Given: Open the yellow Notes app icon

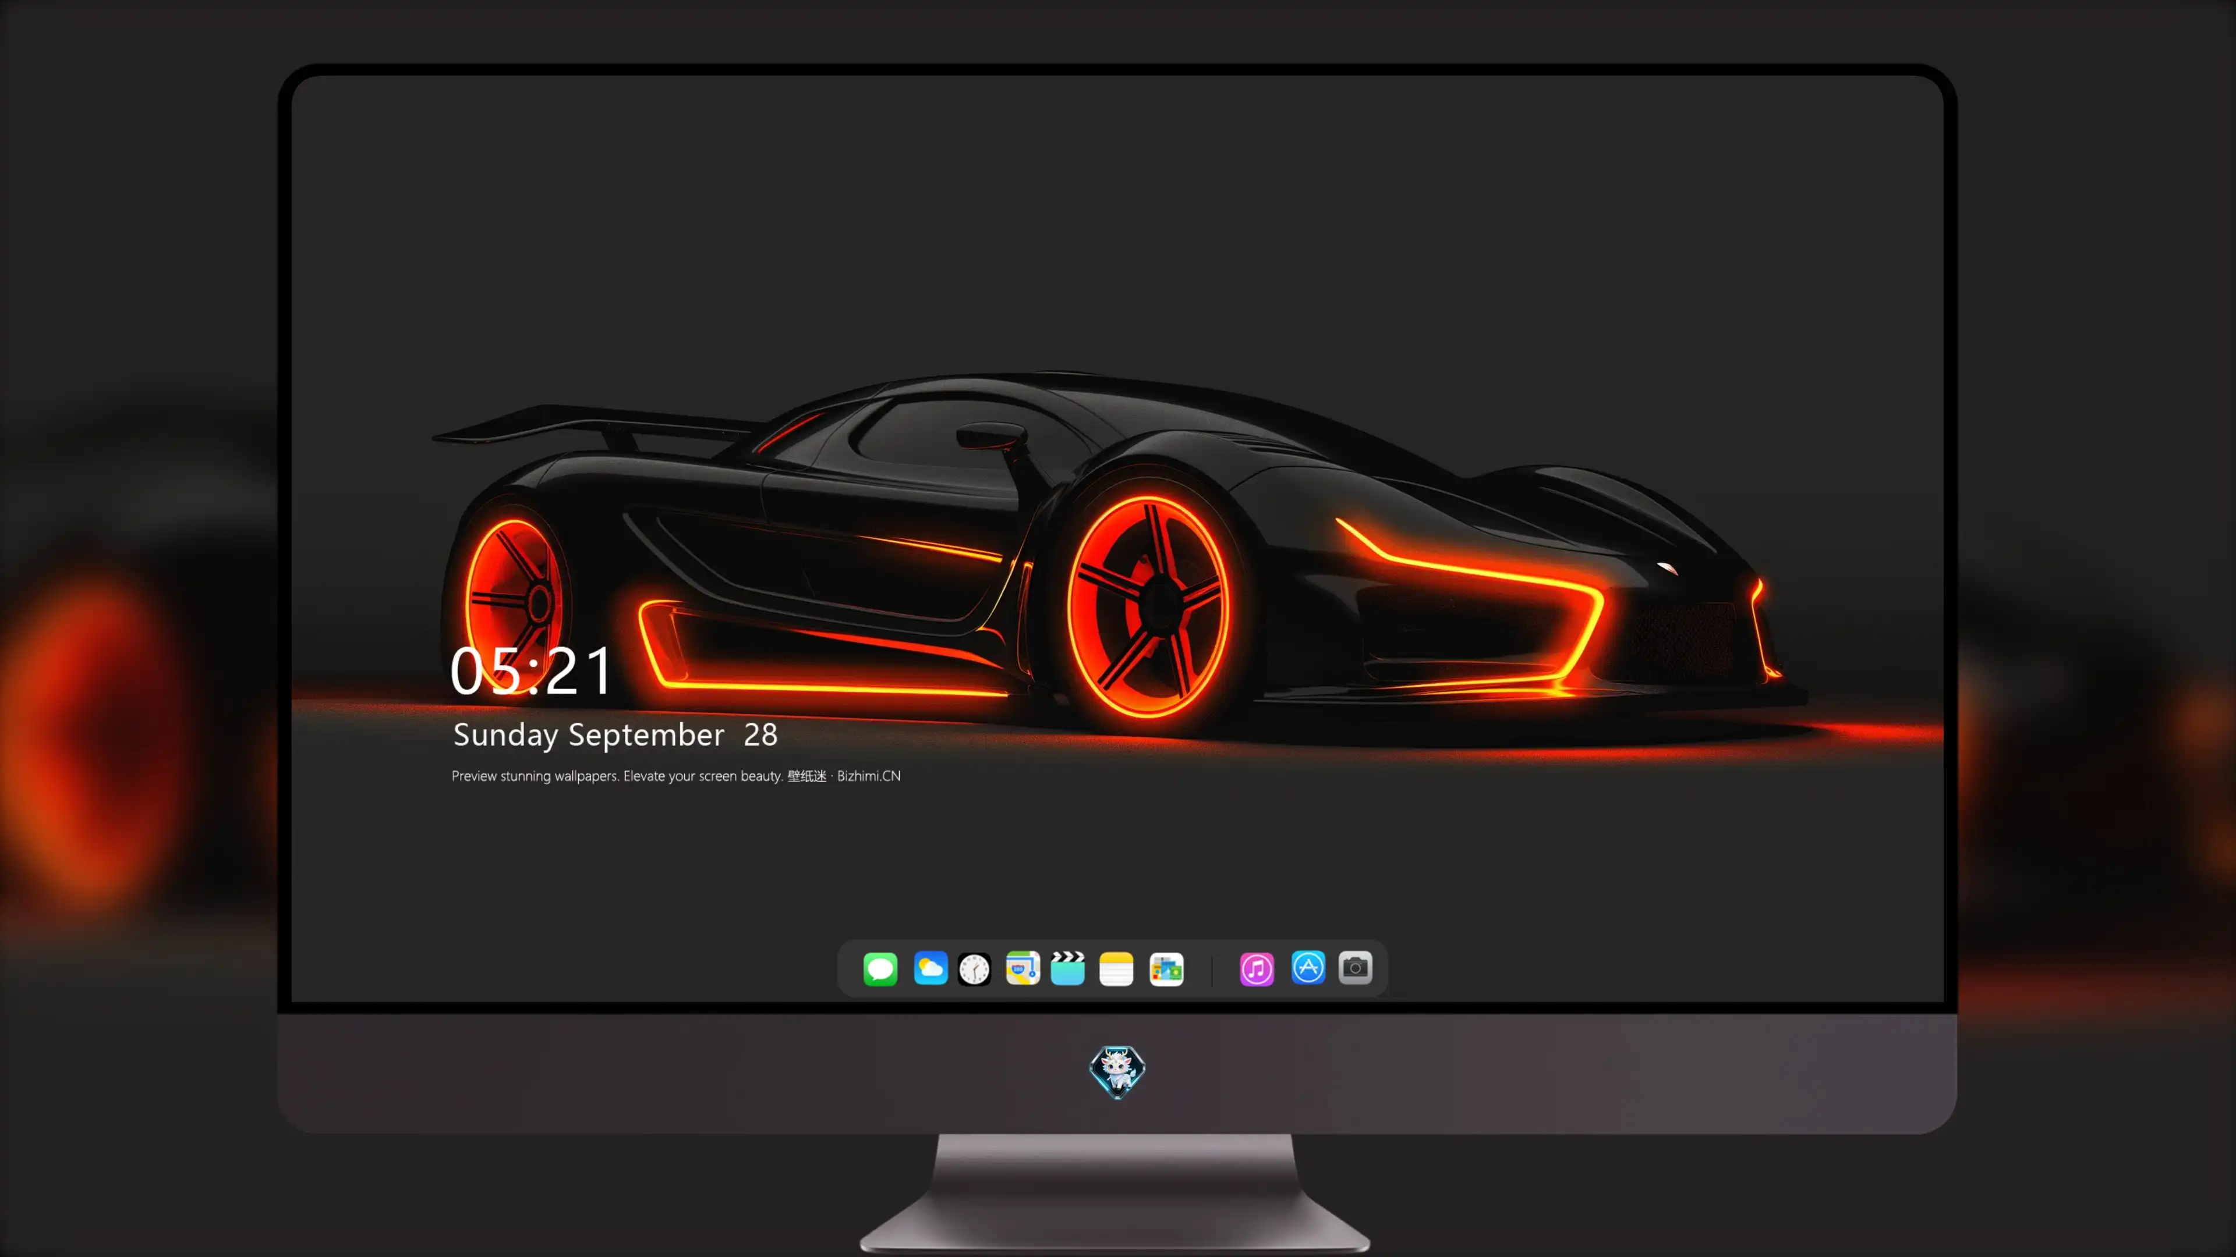Looking at the screenshot, I should 1116,968.
